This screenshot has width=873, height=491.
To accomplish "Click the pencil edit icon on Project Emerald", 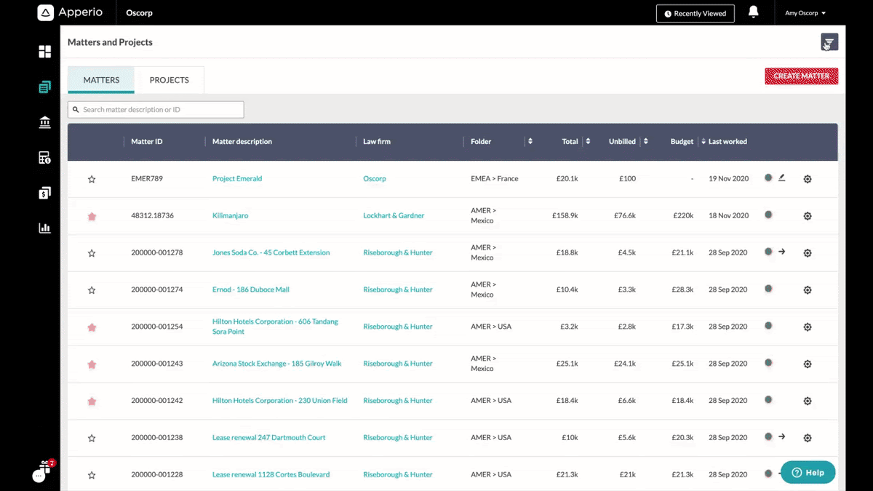I will click(x=782, y=177).
